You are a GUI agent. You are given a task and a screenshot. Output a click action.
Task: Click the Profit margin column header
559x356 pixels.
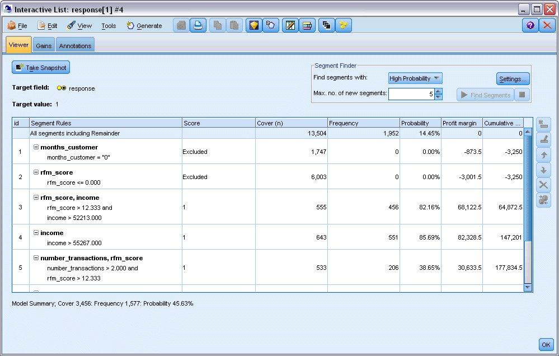[462, 123]
